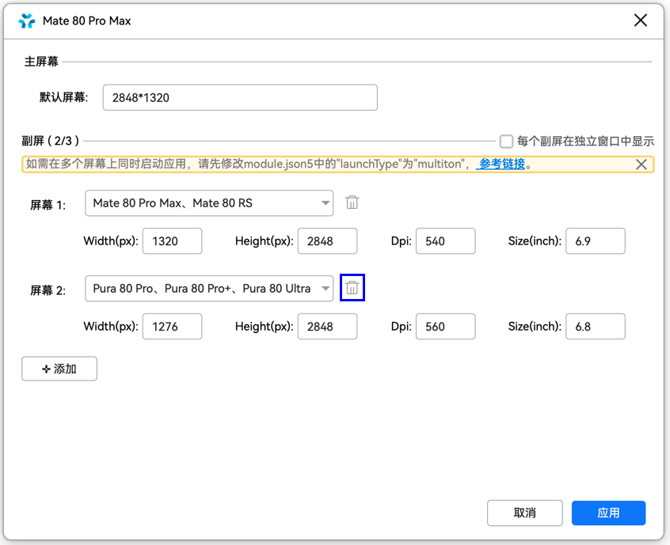The image size is (670, 545).
Task: Delete Screen 1 using its trash icon
Action: [352, 202]
